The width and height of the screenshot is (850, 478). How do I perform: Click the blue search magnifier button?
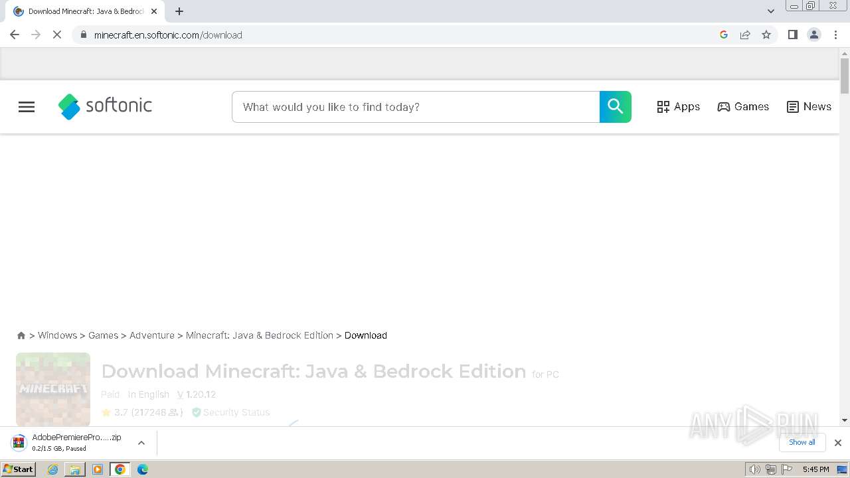(x=616, y=107)
